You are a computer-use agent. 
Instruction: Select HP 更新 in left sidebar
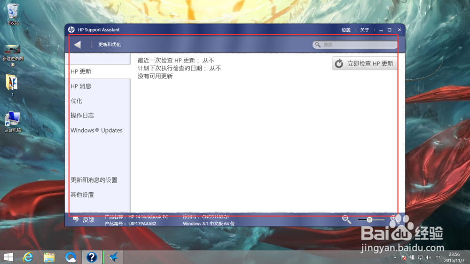pos(98,71)
